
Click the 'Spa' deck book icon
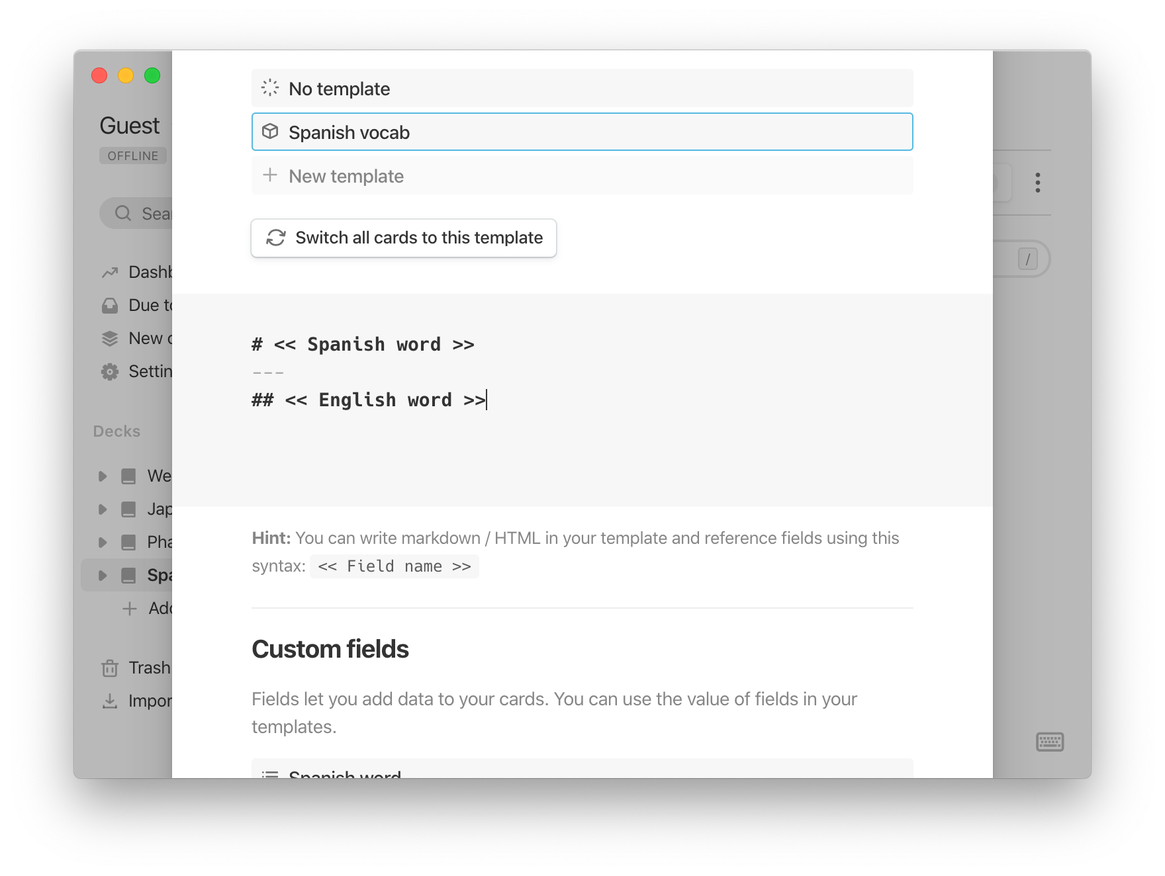pyautogui.click(x=128, y=575)
